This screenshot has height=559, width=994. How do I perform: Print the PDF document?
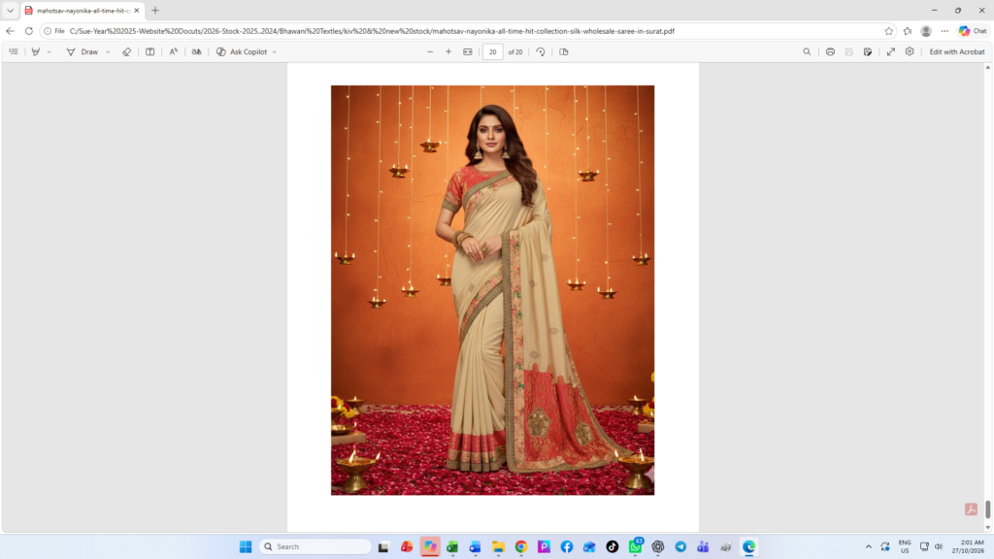[x=831, y=52]
